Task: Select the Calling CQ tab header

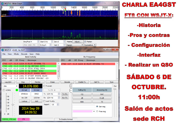Action: [82, 90]
